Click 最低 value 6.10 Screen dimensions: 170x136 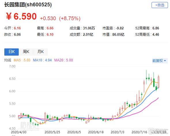point(50,35)
